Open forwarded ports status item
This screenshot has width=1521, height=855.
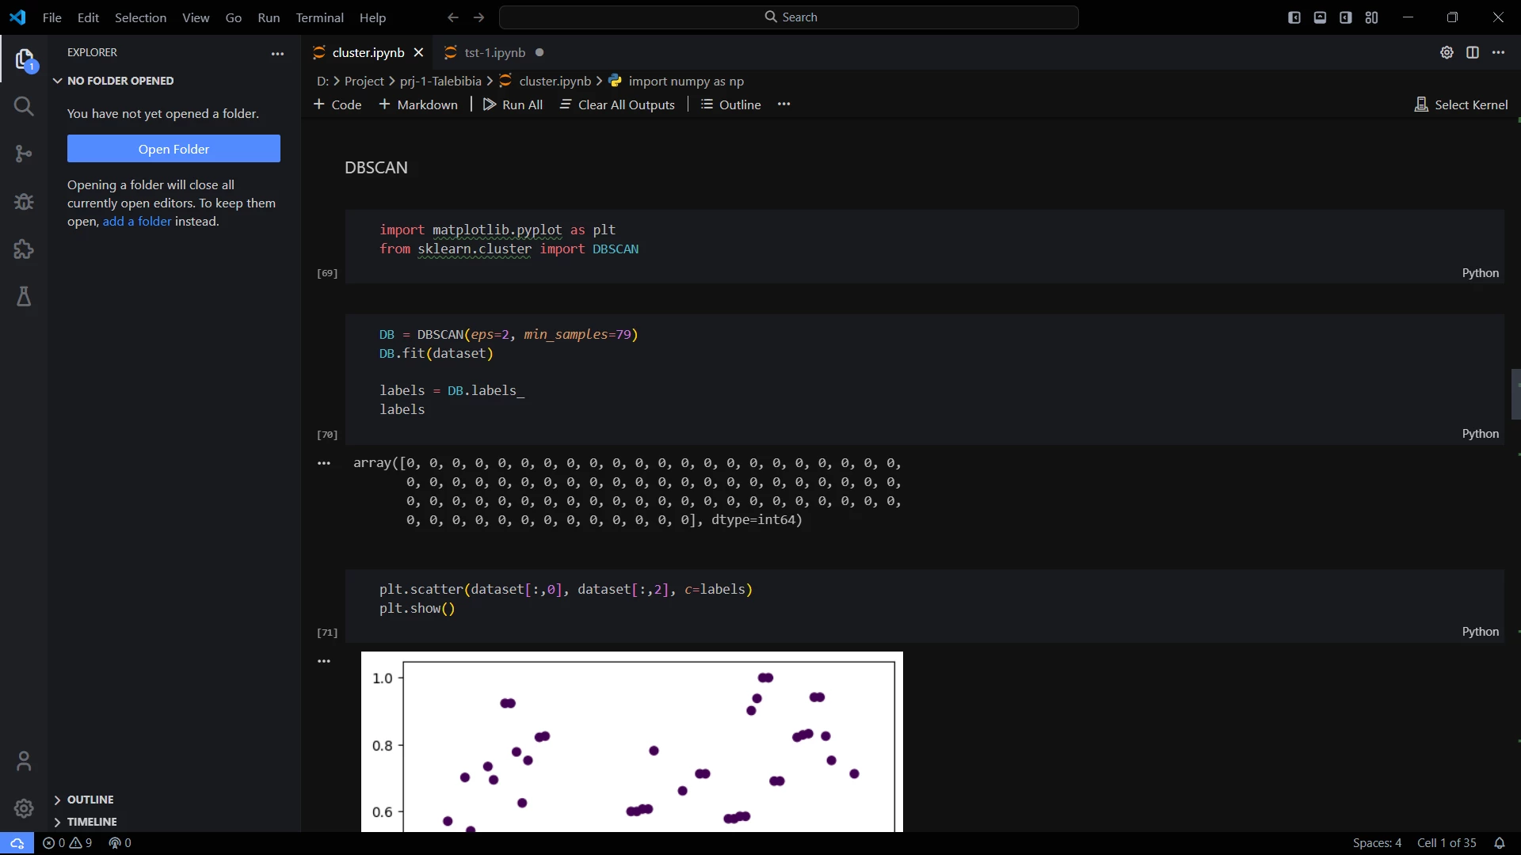click(120, 843)
